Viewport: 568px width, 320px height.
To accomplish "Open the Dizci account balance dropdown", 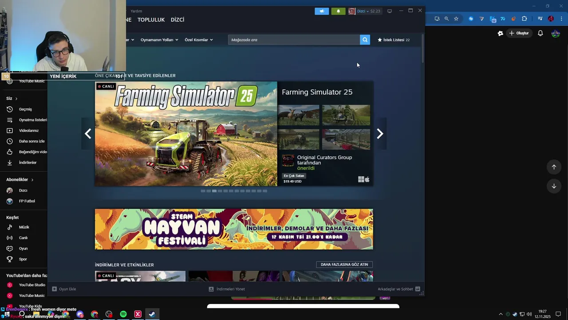I will coord(365,11).
